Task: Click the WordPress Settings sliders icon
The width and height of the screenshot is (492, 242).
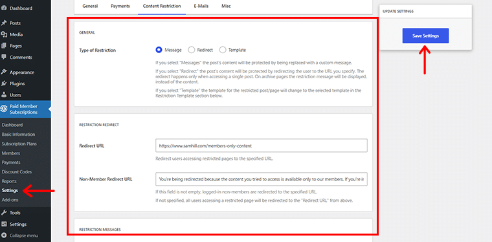Action: coord(3,225)
